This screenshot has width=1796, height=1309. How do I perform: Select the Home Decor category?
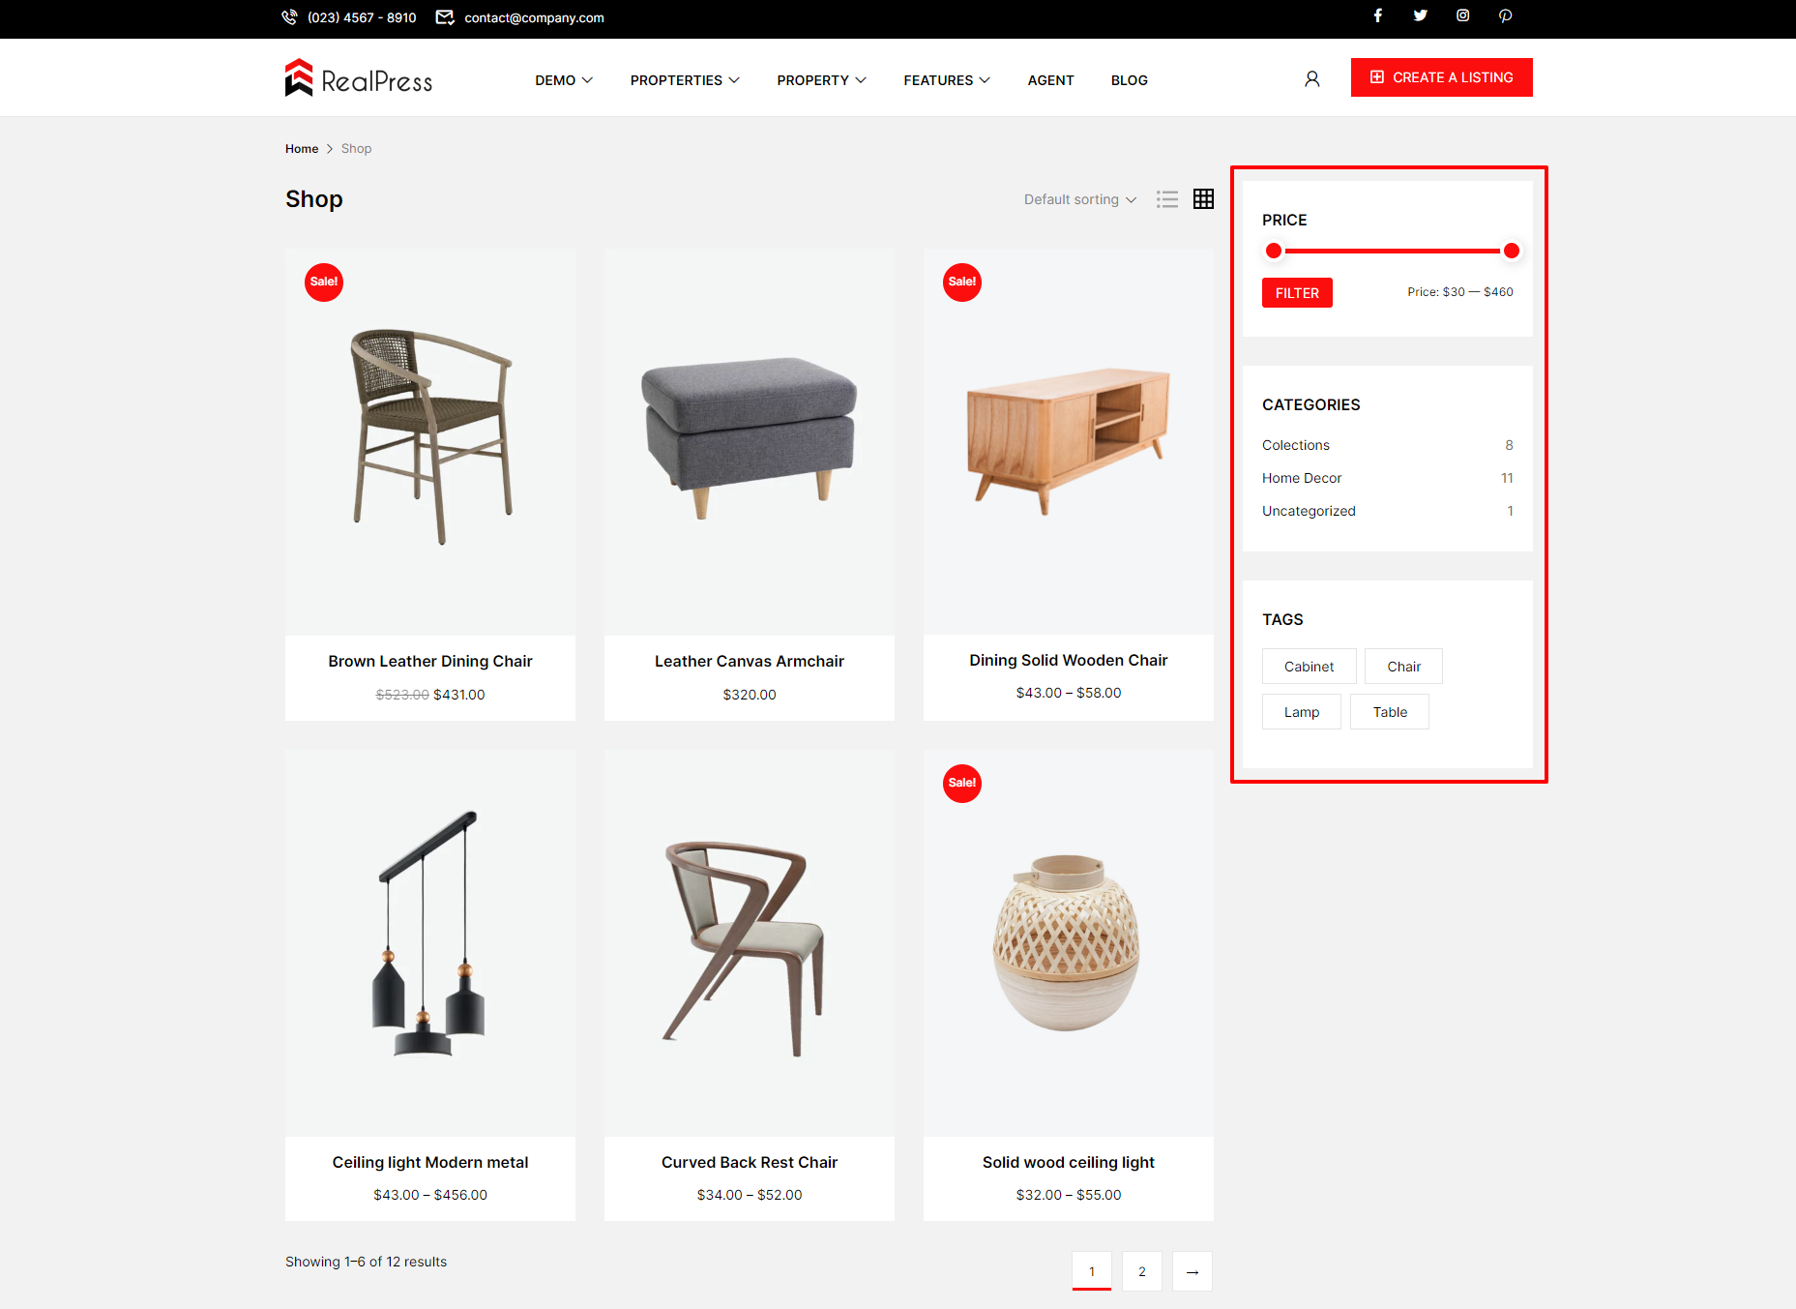click(1302, 478)
